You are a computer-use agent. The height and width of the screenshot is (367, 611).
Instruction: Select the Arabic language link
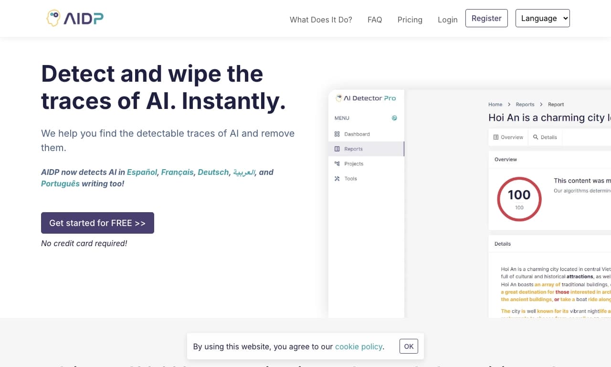244,172
